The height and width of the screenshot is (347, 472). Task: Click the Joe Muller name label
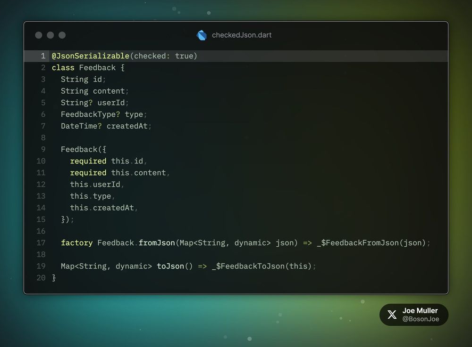click(420, 311)
